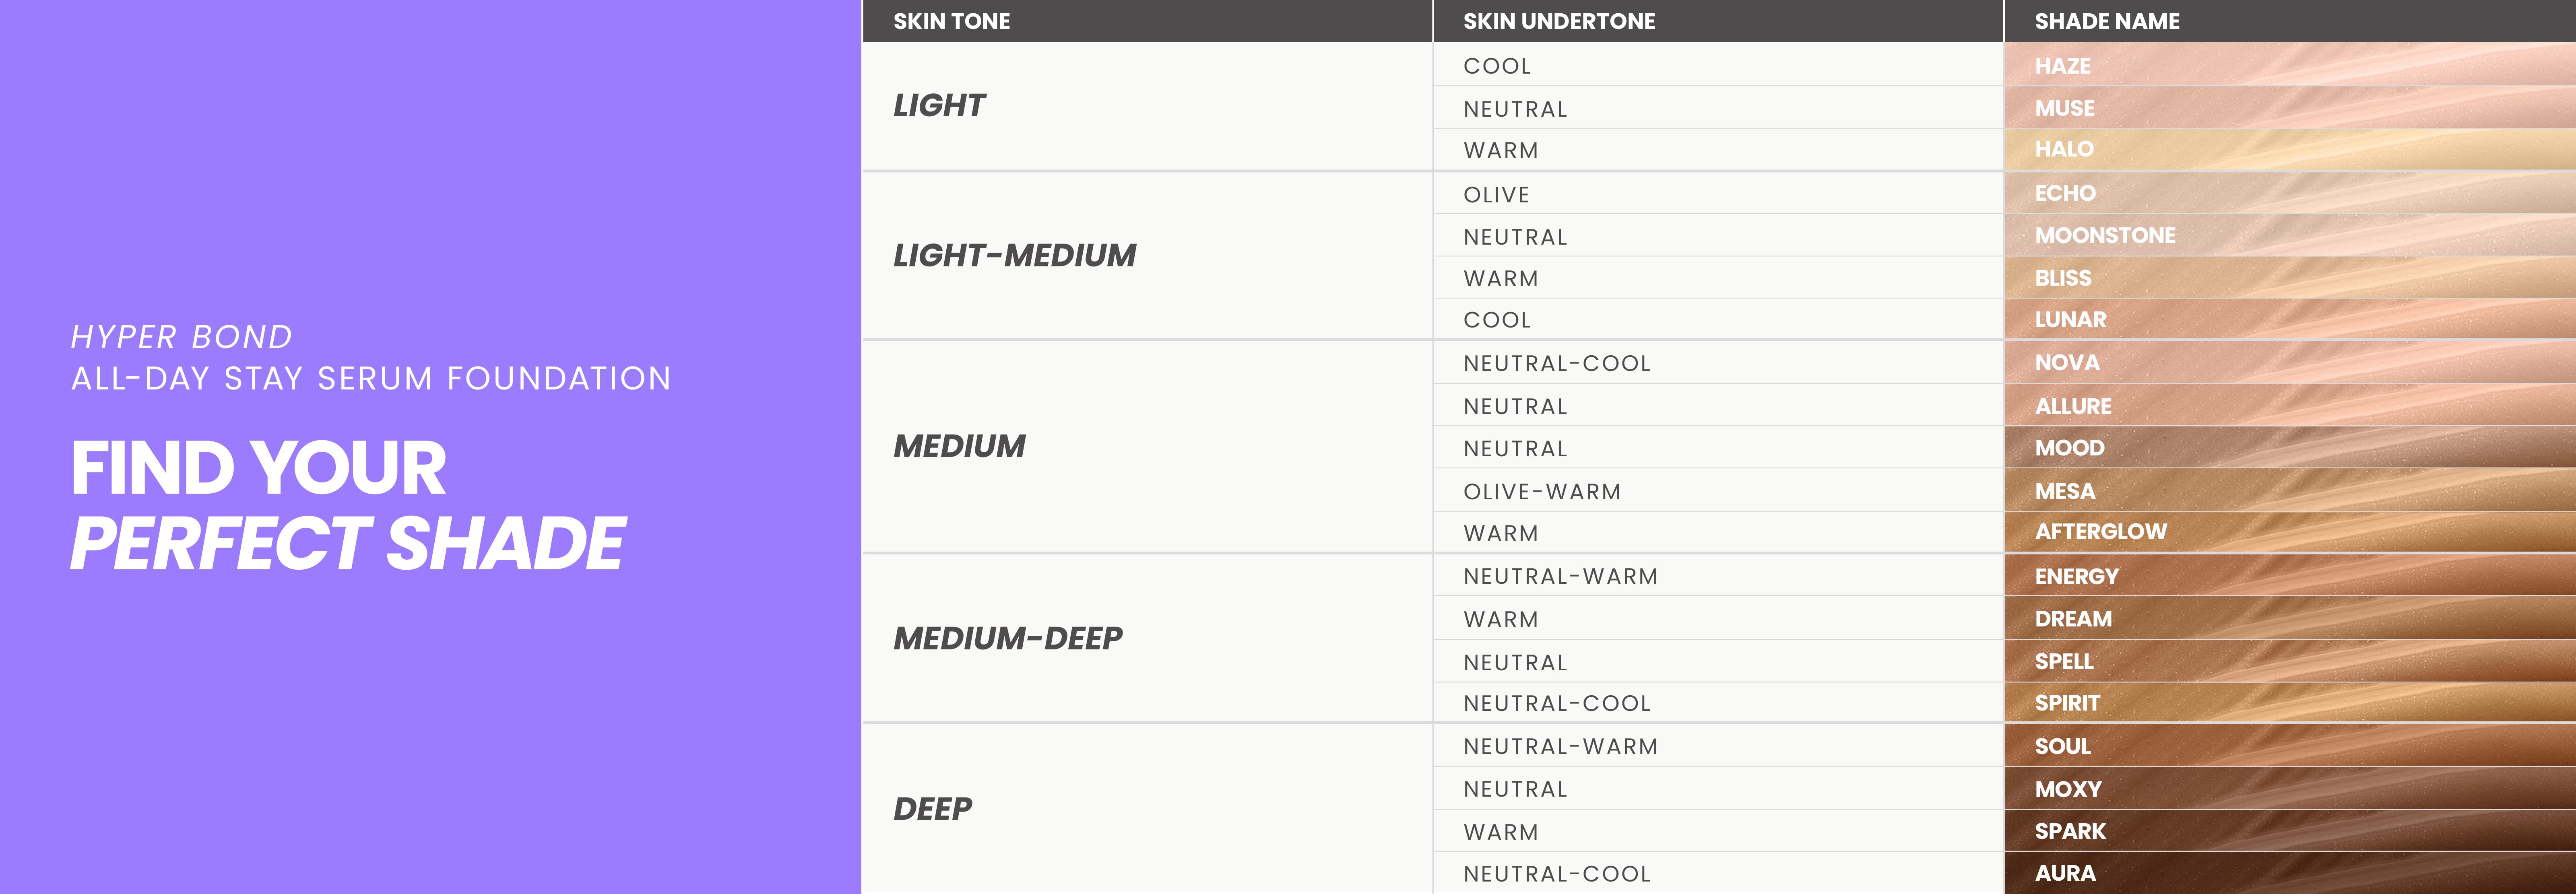
Task: Select the LIGHT-MEDIUM skin tone label
Action: (1014, 256)
